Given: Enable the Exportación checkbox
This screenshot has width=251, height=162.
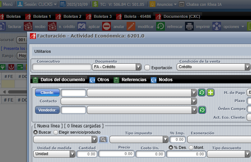Looking at the screenshot, I should [147, 67].
